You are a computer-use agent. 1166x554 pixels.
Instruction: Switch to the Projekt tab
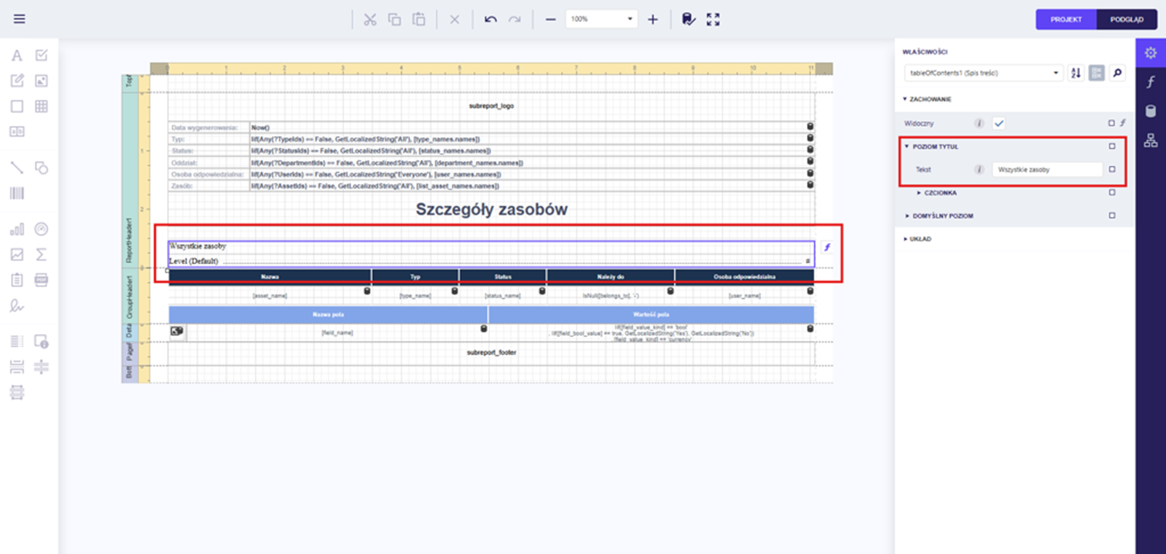click(x=1065, y=20)
